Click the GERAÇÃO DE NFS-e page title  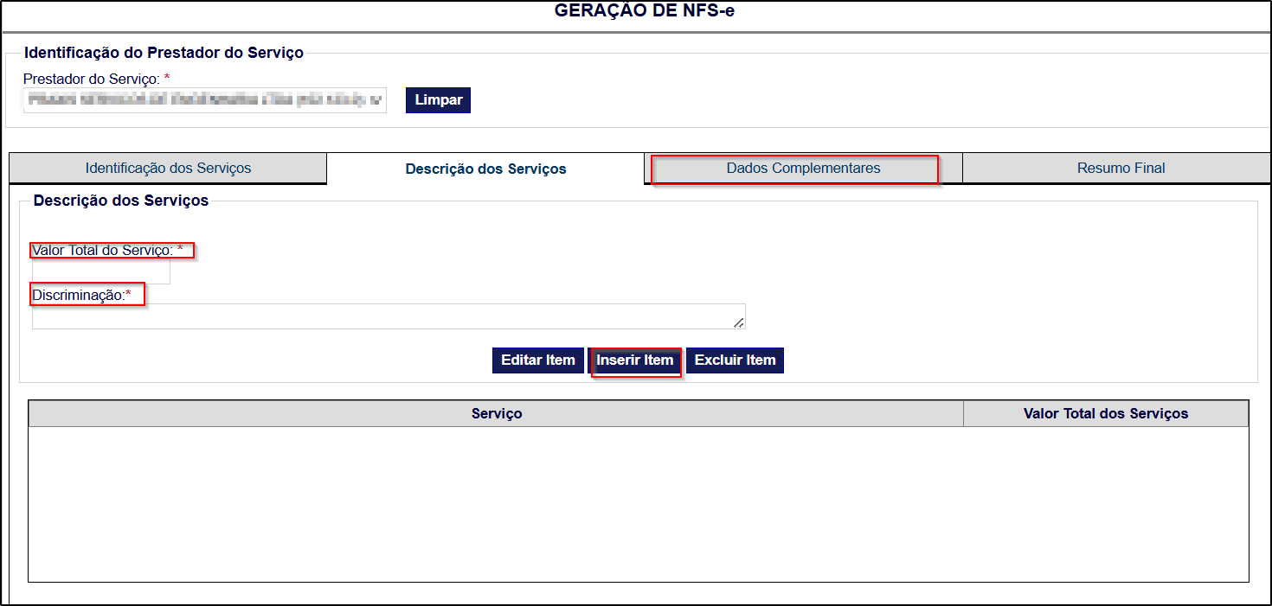click(x=644, y=11)
